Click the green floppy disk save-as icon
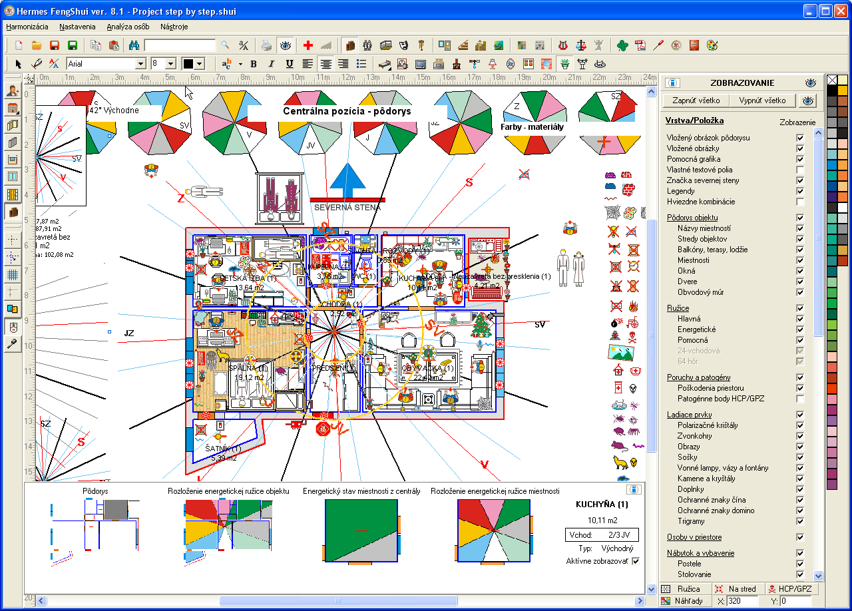 pyautogui.click(x=72, y=45)
